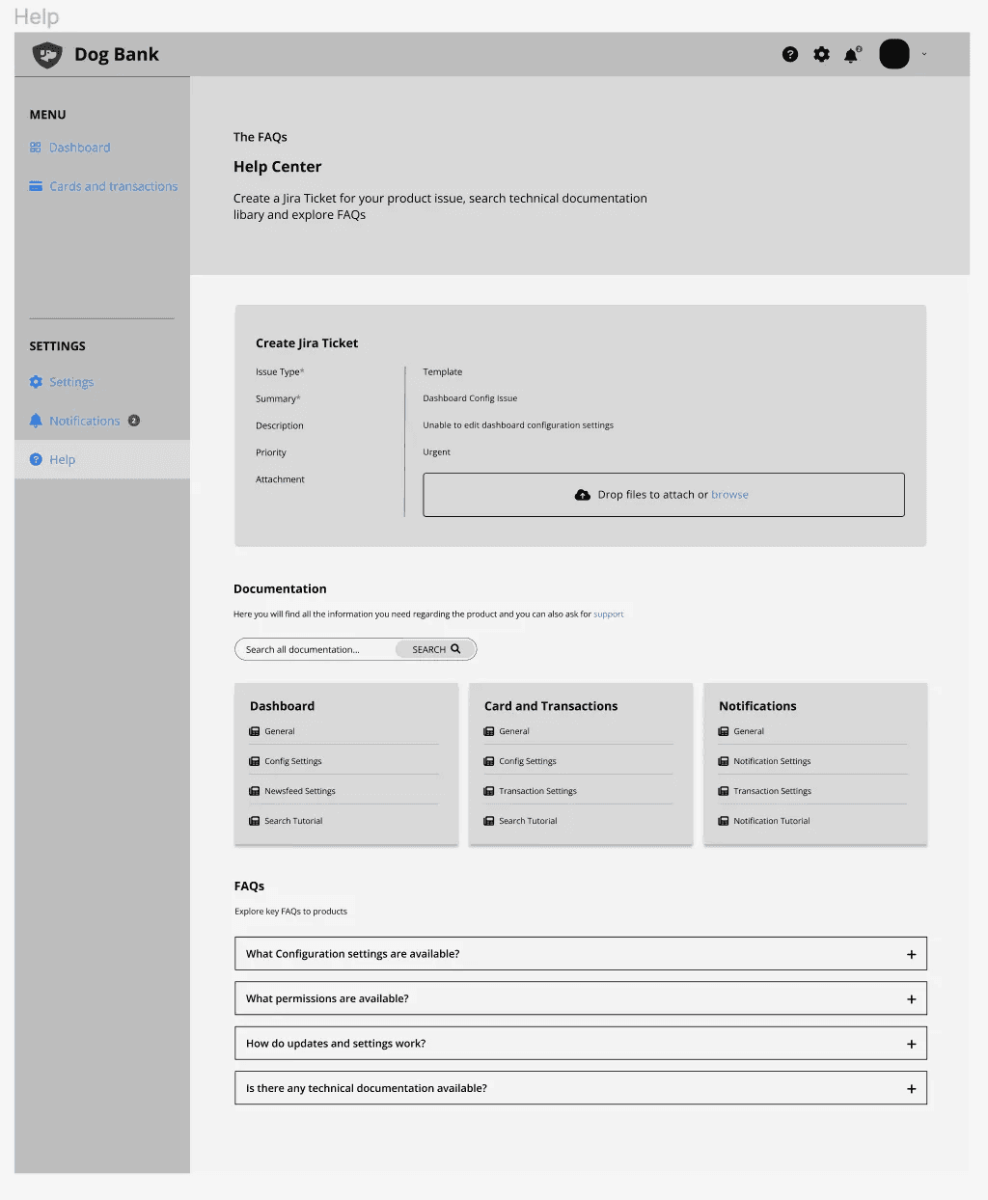Click the bell icon beside Notifications in sidebar
The image size is (988, 1200).
(x=35, y=421)
